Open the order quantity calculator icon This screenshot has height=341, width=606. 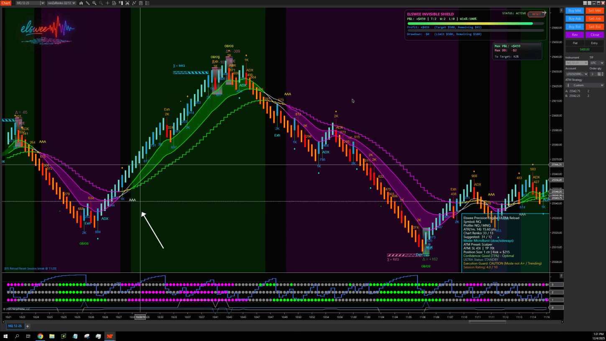click(599, 74)
